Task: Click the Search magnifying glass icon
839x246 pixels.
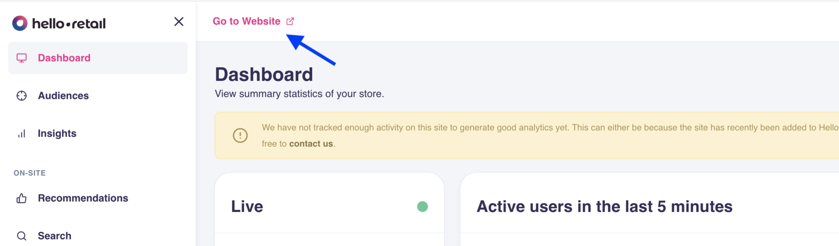Action: [x=21, y=236]
